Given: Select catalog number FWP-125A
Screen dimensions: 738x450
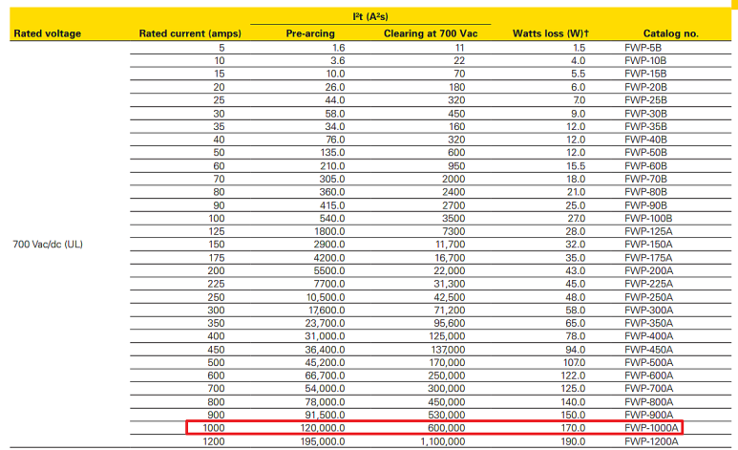Looking at the screenshot, I should pyautogui.click(x=648, y=231).
